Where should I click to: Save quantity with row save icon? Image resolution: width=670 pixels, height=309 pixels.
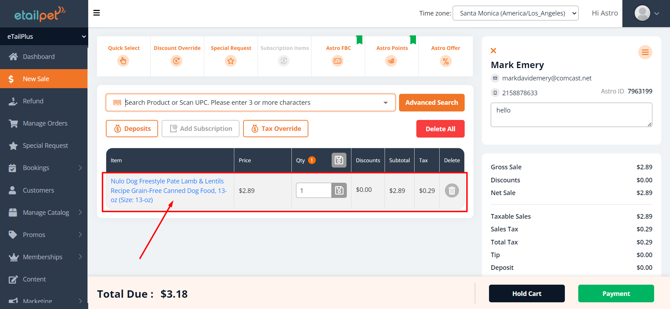pyautogui.click(x=339, y=190)
